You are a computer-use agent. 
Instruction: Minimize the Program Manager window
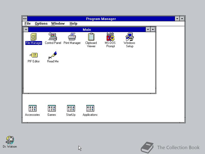177,19
